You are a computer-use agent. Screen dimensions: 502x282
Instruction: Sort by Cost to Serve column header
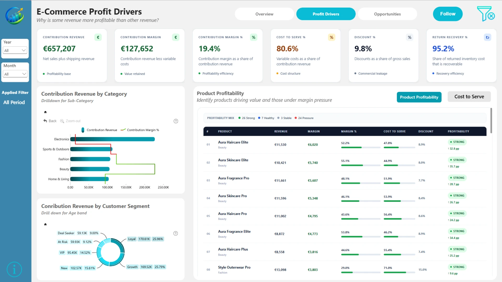395,131
